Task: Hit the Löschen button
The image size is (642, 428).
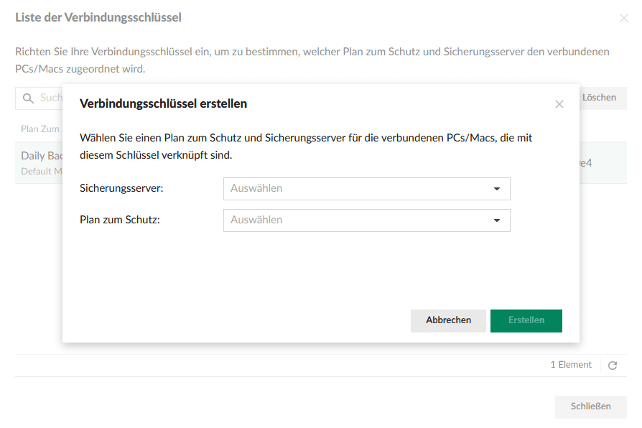Action: pyautogui.click(x=598, y=98)
